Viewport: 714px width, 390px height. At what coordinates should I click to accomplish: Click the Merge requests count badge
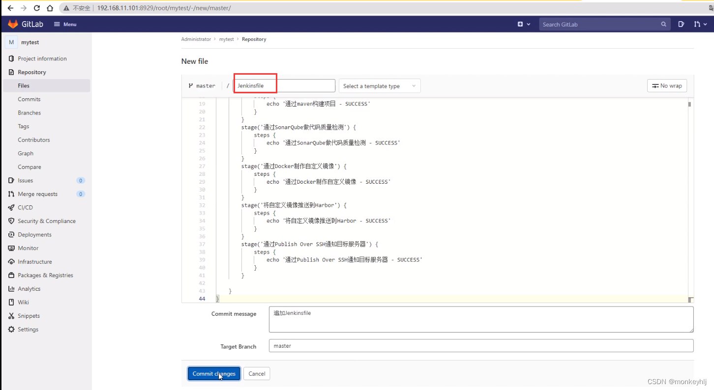coord(81,194)
